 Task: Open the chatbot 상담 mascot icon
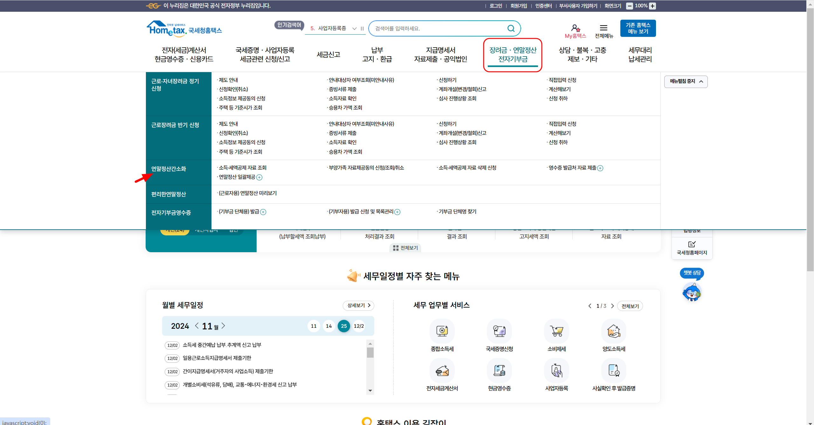pyautogui.click(x=692, y=292)
